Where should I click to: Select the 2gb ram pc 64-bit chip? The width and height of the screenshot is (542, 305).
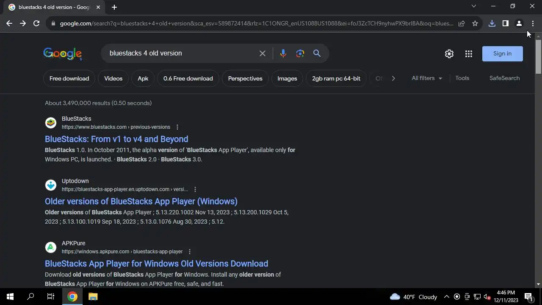tap(336, 78)
